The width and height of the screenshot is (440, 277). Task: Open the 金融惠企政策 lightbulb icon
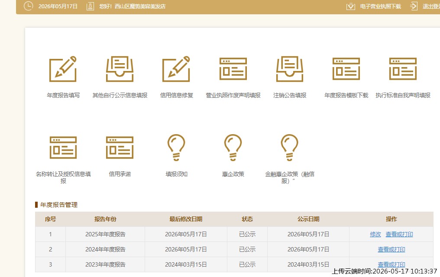[290, 148]
